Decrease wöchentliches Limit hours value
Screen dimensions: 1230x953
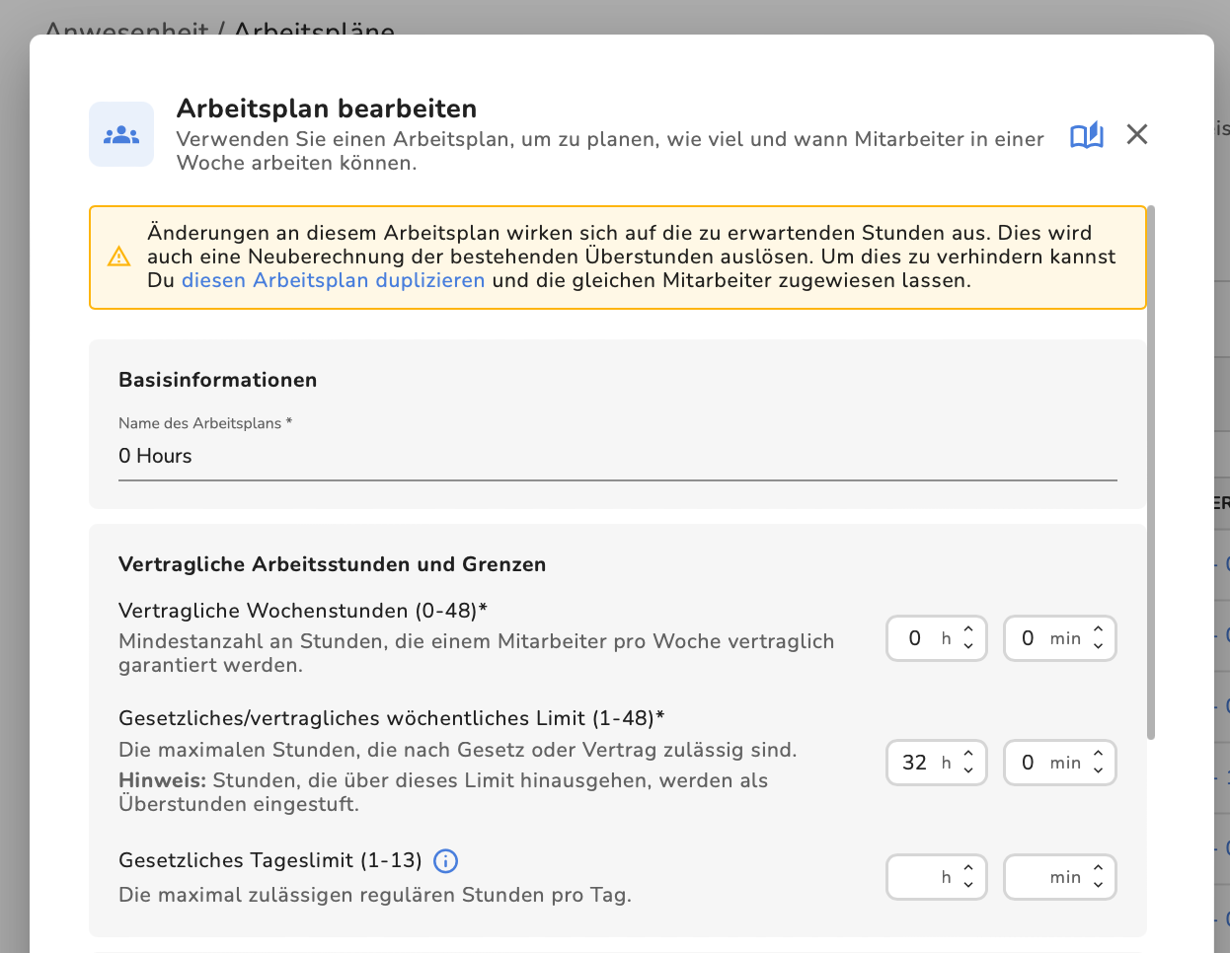tap(968, 771)
